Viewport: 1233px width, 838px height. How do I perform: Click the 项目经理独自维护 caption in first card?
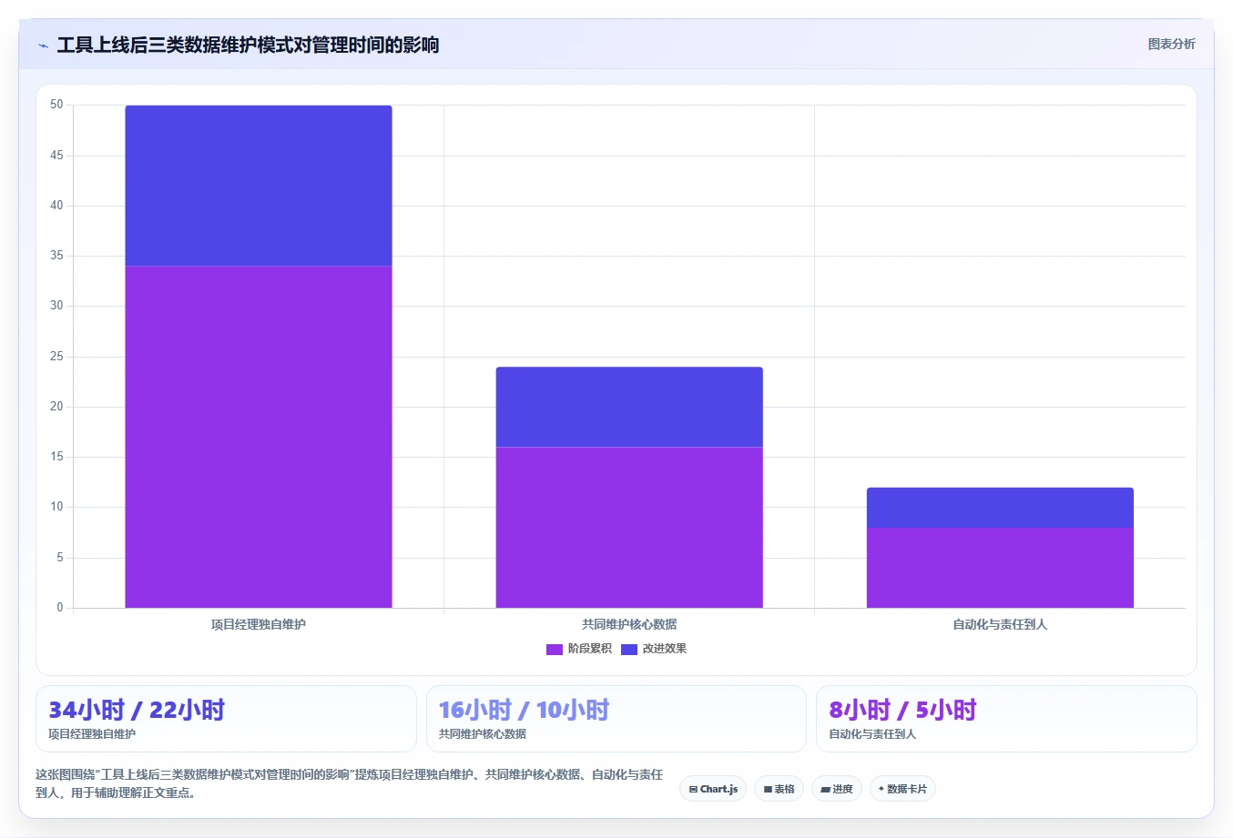[x=92, y=734]
